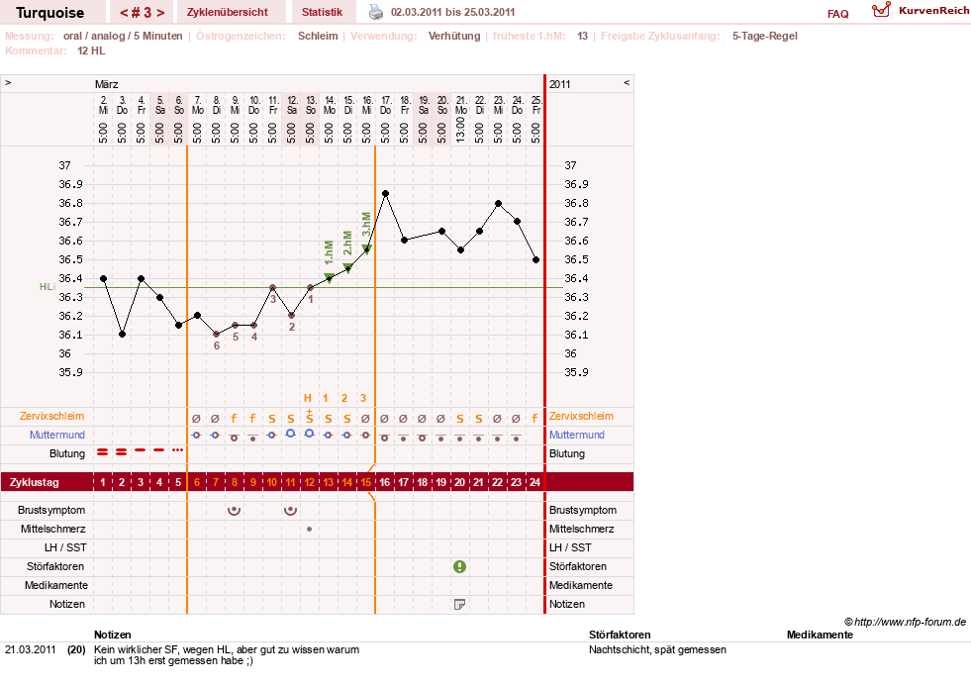Click the right Störfaktoren row label
Screen dimensions: 971x687
pyautogui.click(x=578, y=566)
